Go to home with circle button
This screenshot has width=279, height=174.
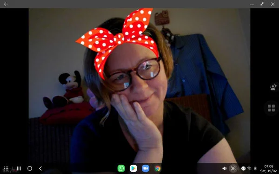pyautogui.click(x=30, y=168)
